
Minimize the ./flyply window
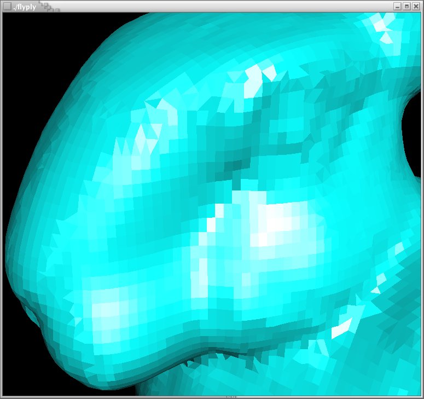(x=397, y=7)
